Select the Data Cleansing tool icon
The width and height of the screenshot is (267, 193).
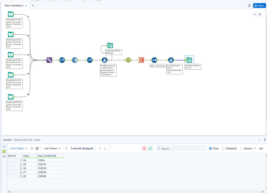75,60
